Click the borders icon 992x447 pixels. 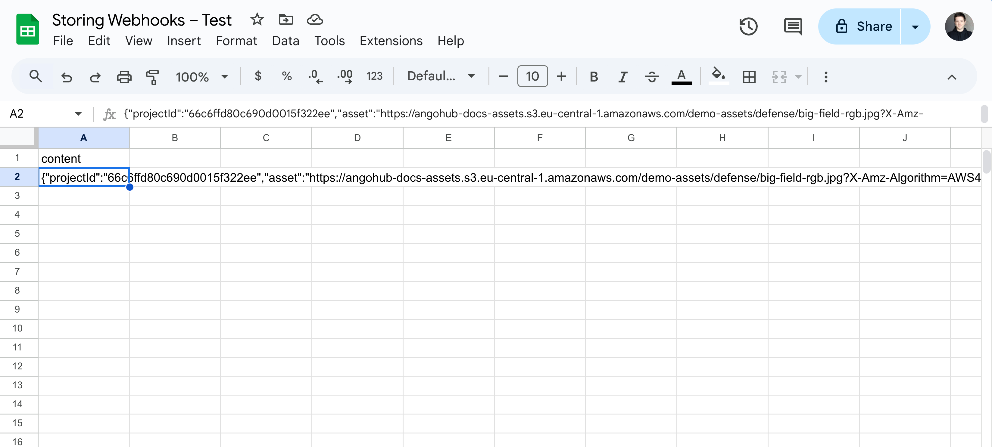click(x=749, y=76)
